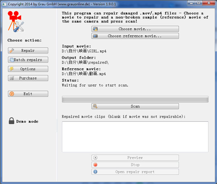Click the damaged movie icon on Choose movie

coord(95,29)
